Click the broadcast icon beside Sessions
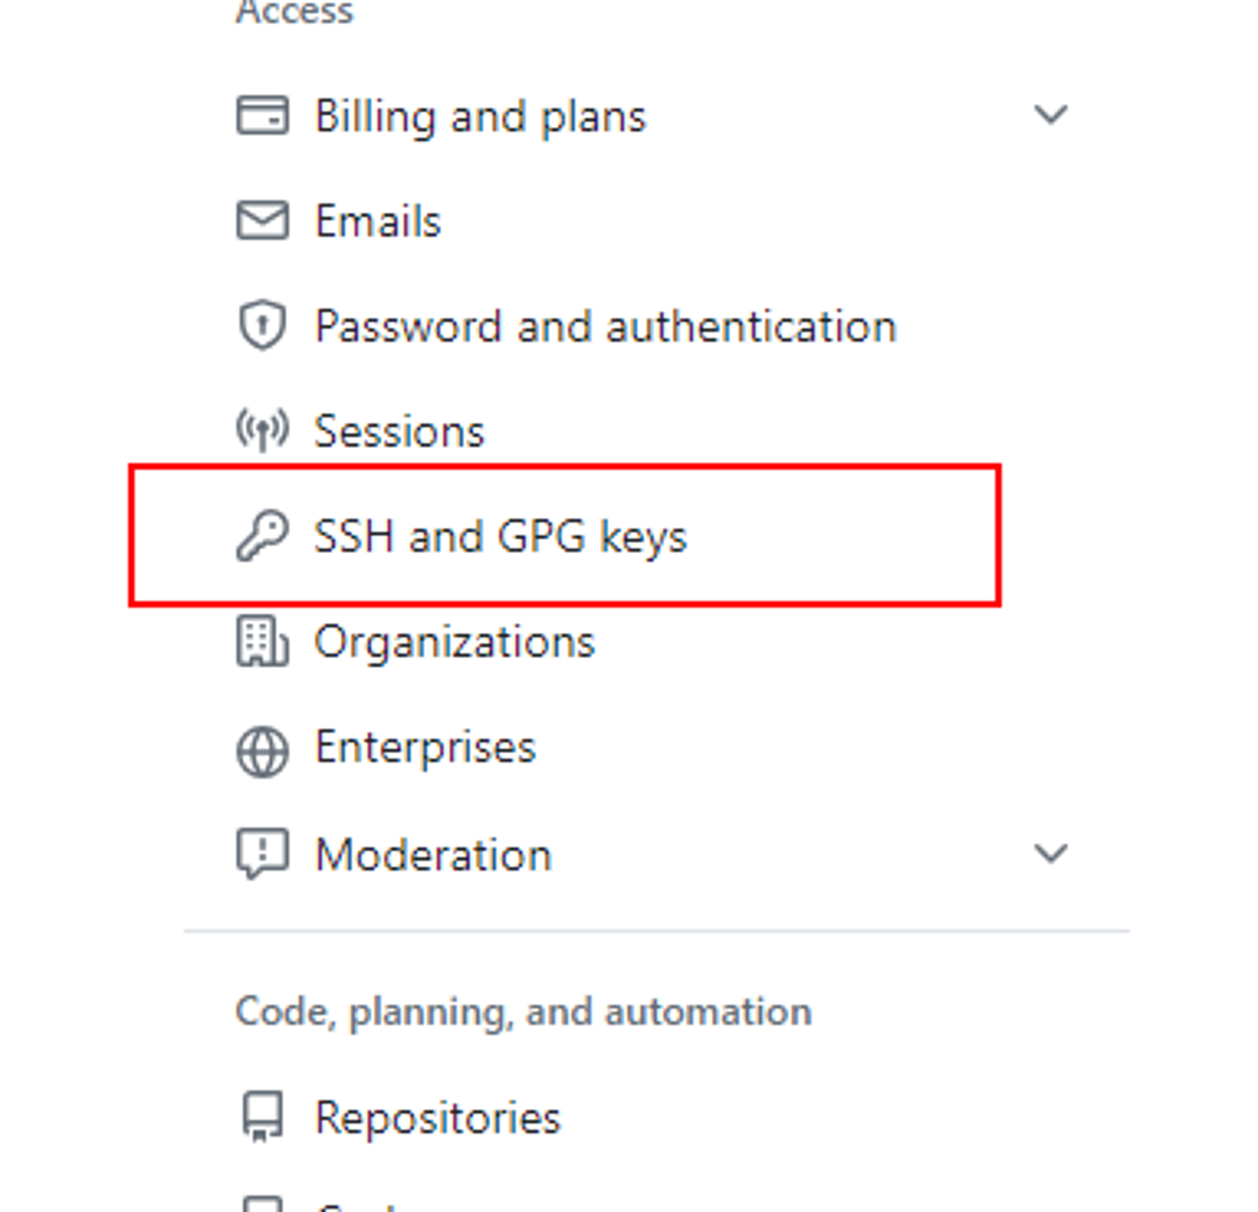 coord(262,430)
